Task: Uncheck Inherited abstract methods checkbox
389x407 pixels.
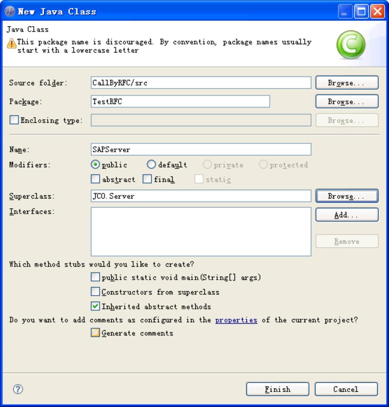Action: 95,306
